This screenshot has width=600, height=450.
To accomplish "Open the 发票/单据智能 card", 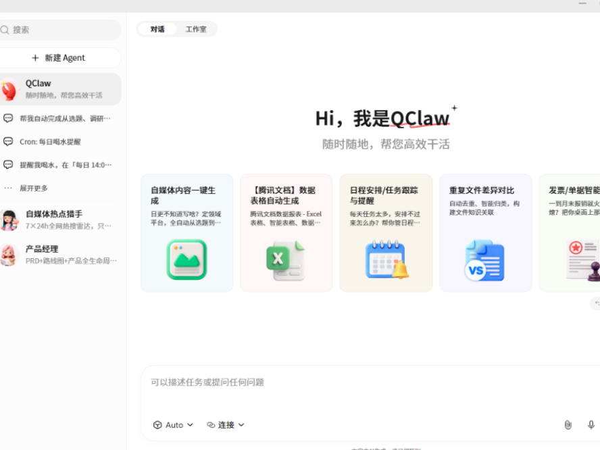I will [570, 233].
